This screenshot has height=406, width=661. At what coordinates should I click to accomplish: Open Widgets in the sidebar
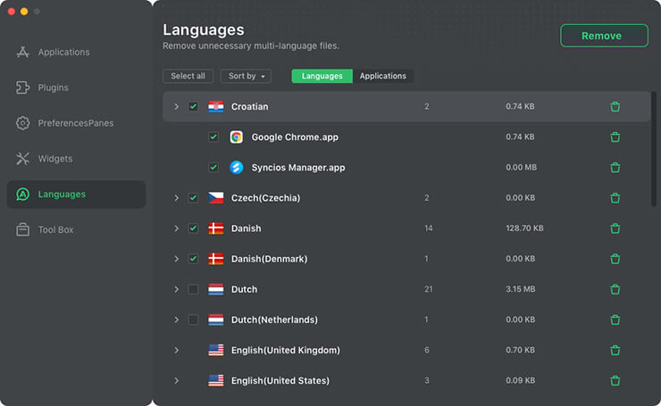55,159
